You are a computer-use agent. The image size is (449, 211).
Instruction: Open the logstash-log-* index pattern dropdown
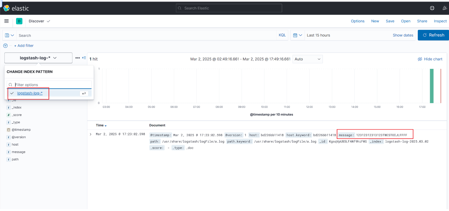click(x=38, y=58)
